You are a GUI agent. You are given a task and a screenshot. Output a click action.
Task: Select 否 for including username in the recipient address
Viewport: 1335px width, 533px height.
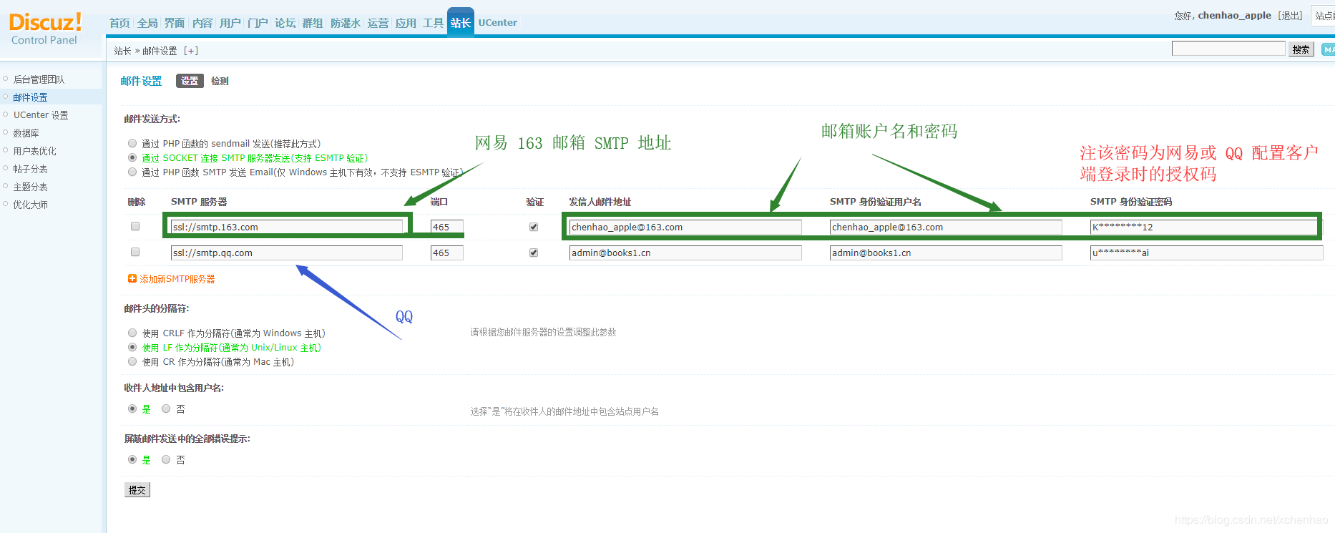[166, 409]
